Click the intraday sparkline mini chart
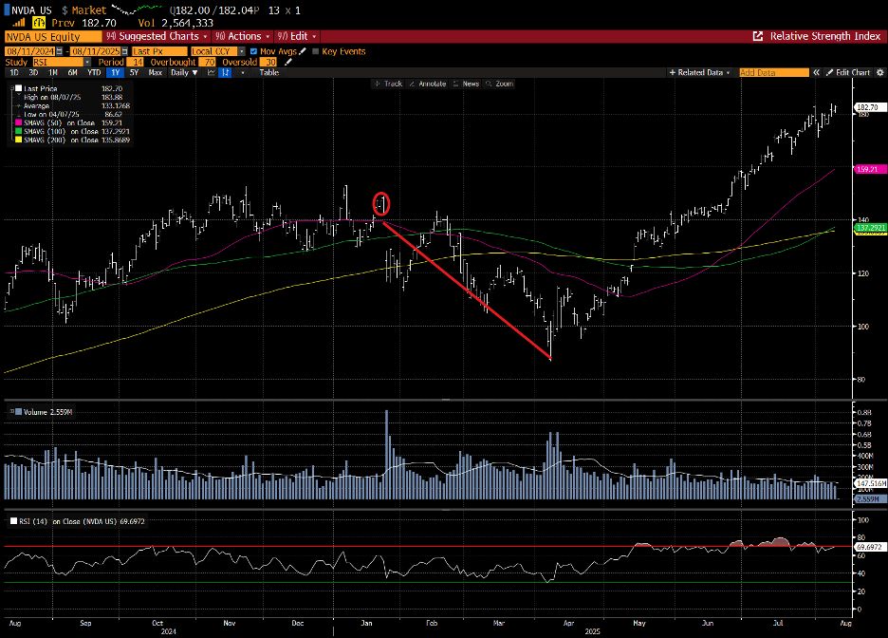Viewport: 888px width, 638px height. (136, 9)
